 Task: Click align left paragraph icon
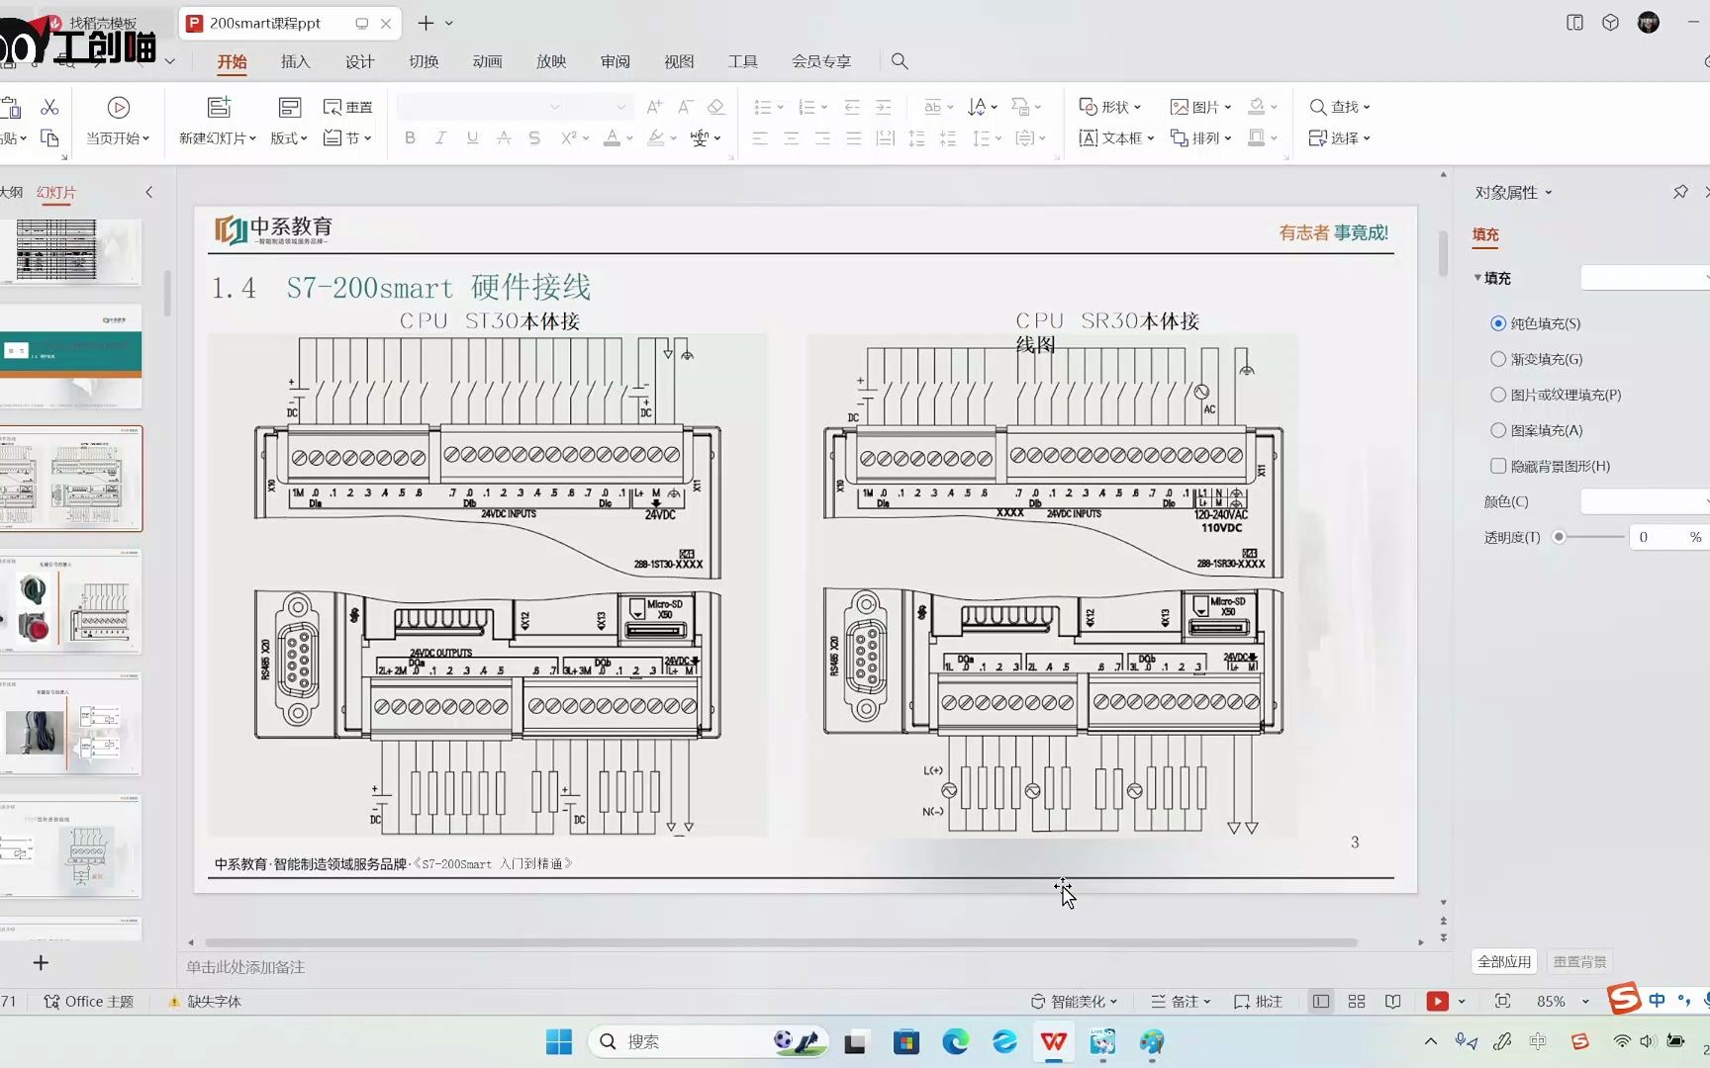[760, 138]
